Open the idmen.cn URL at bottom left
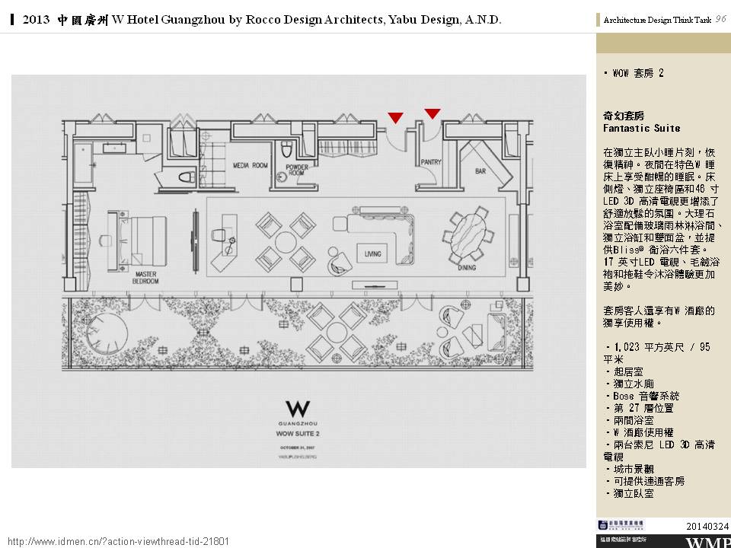Viewport: 731px width, 548px height. tap(118, 541)
